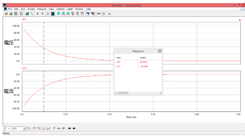The image size is (245, 136).
Task: Click the Print icon in toolbar
Action: coord(11,14)
